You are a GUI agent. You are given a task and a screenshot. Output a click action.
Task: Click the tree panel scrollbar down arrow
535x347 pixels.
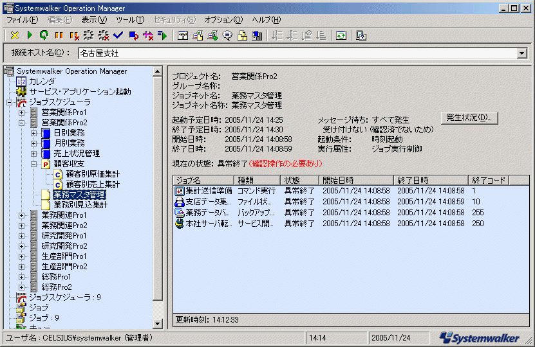tap(158, 325)
